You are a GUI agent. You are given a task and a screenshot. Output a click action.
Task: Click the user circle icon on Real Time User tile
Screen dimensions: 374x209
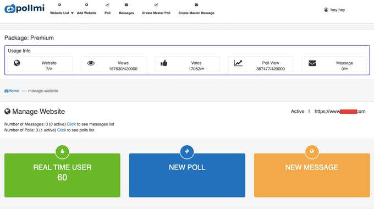[62, 151]
